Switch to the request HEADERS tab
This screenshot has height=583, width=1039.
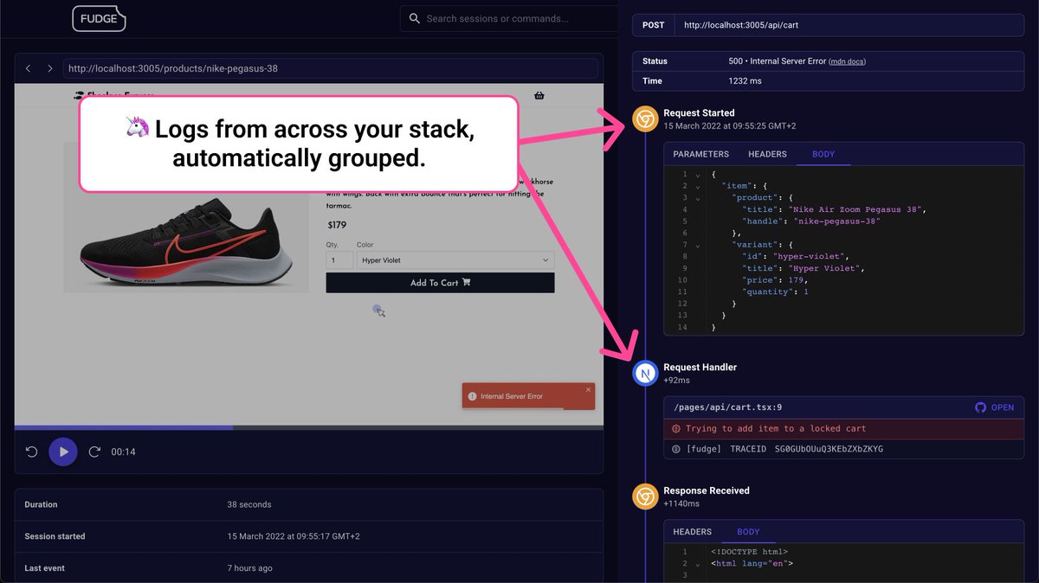768,154
